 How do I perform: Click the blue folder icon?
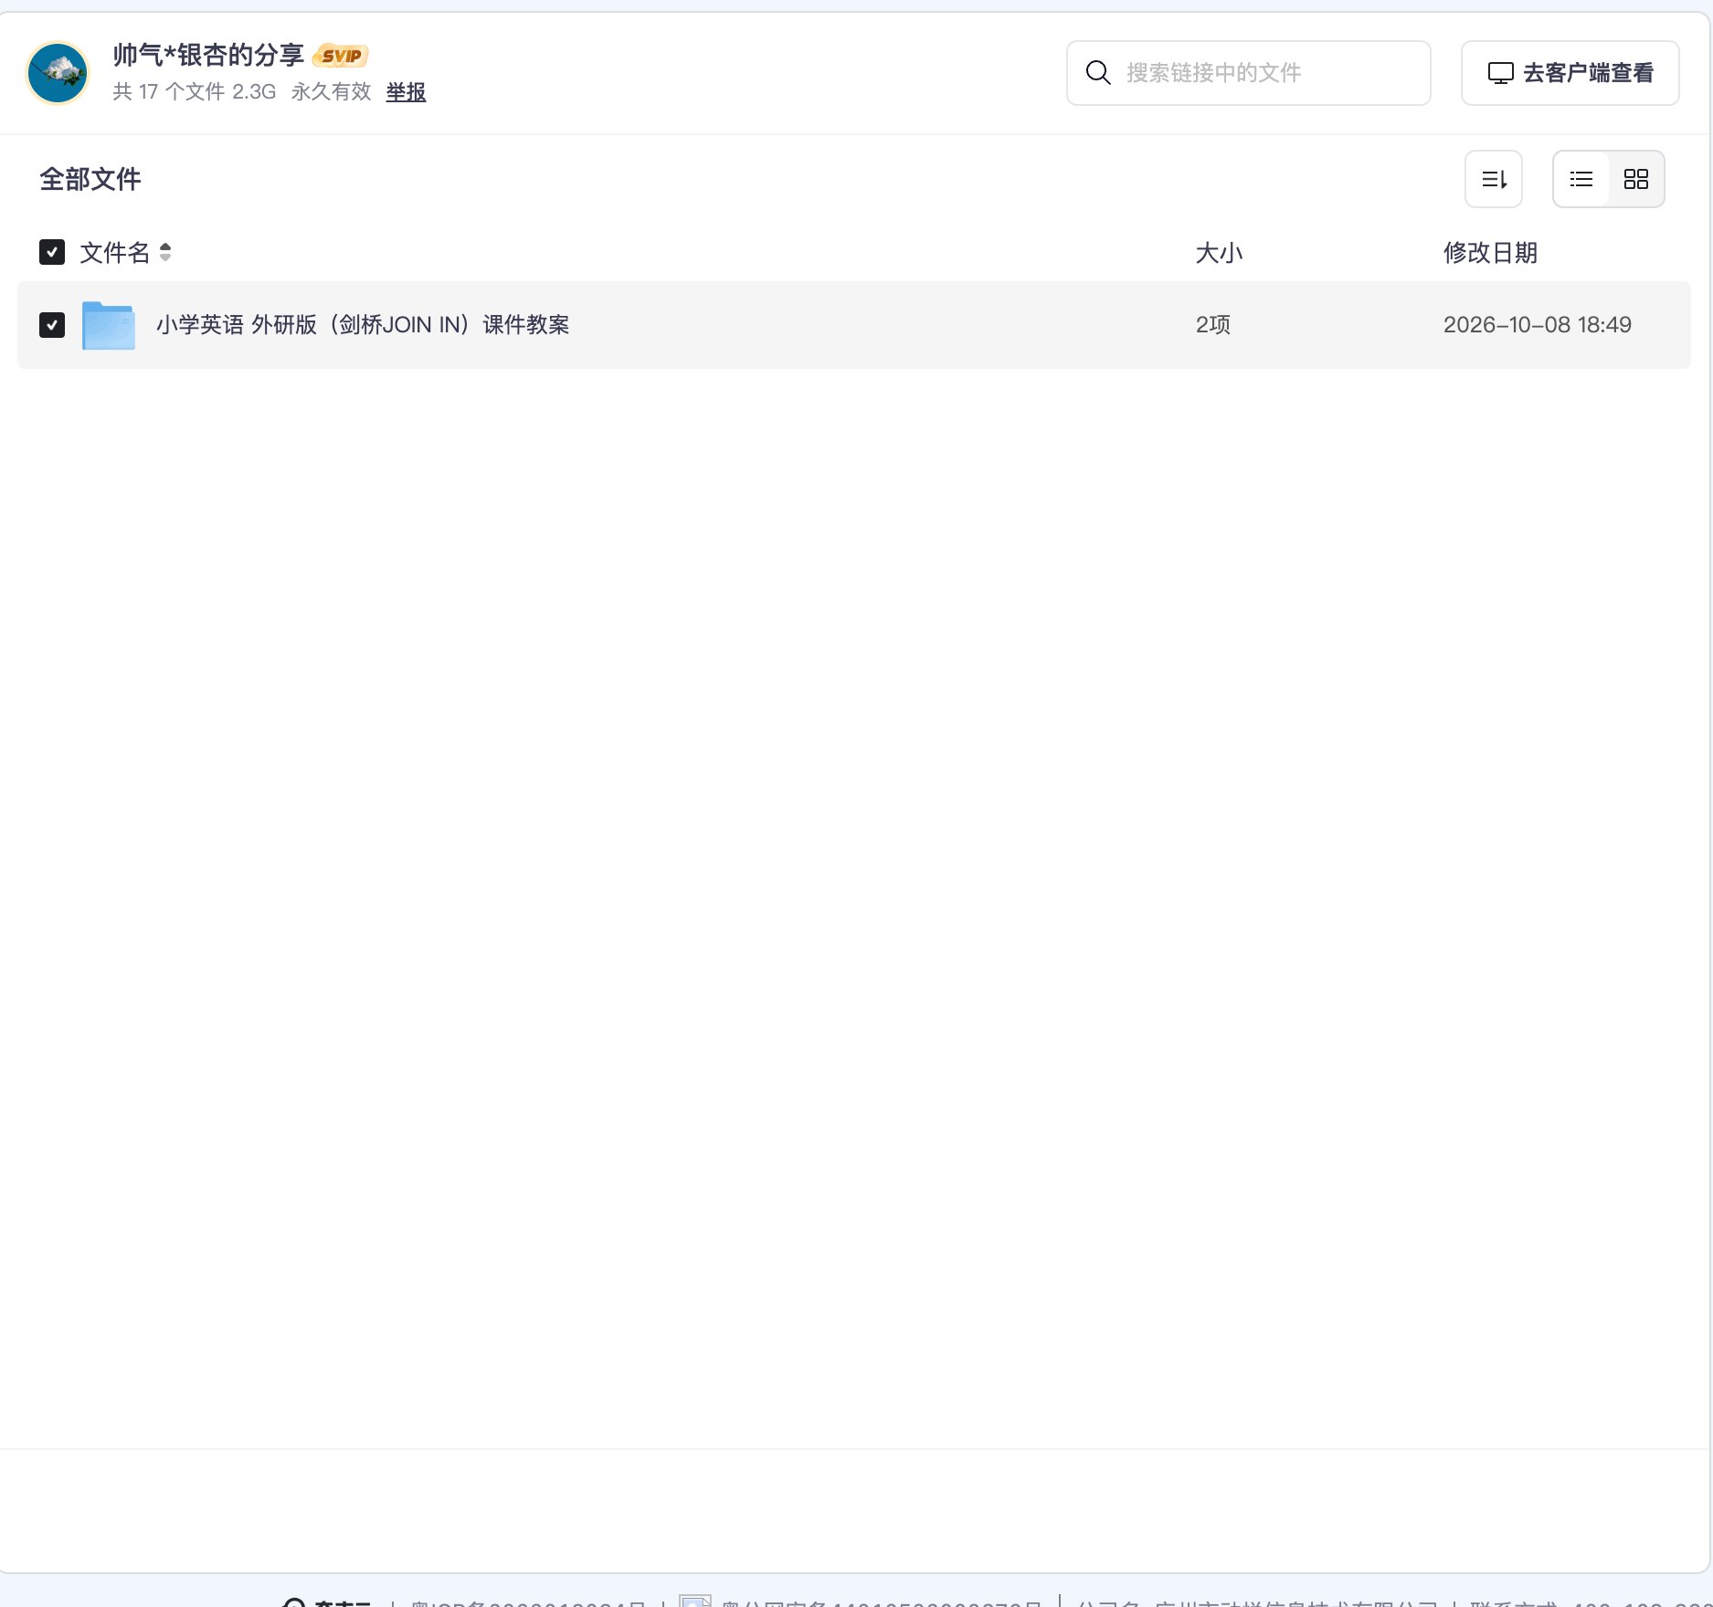tap(109, 325)
